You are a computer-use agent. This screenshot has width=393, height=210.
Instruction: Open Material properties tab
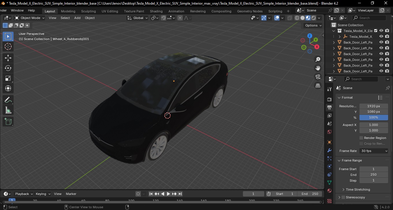[329, 191]
